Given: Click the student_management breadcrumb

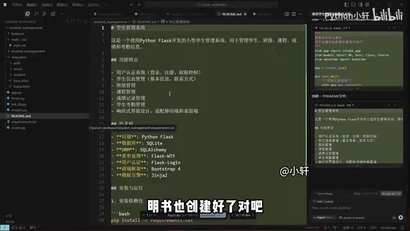Looking at the screenshot, I should click(x=110, y=22).
